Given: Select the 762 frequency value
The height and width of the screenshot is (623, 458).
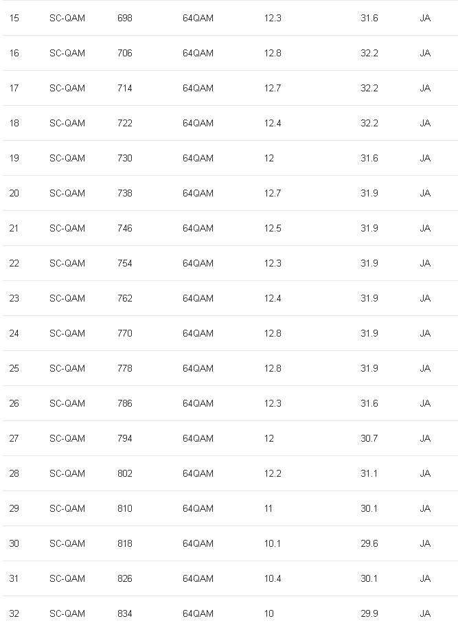Looking at the screenshot, I should tap(125, 298).
